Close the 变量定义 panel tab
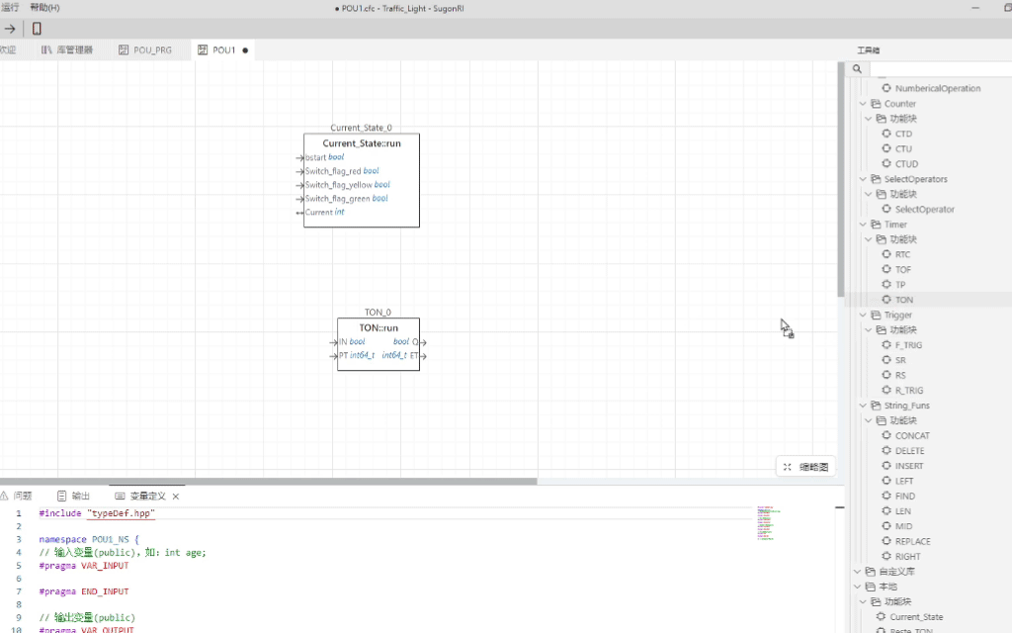This screenshot has width=1012, height=633. click(x=176, y=496)
